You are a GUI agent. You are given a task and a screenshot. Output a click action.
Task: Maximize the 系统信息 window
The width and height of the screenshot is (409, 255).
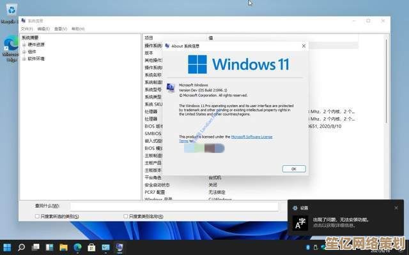(368, 21)
